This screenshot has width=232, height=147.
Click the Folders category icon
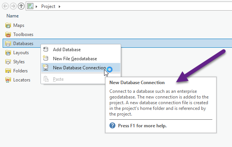8,71
